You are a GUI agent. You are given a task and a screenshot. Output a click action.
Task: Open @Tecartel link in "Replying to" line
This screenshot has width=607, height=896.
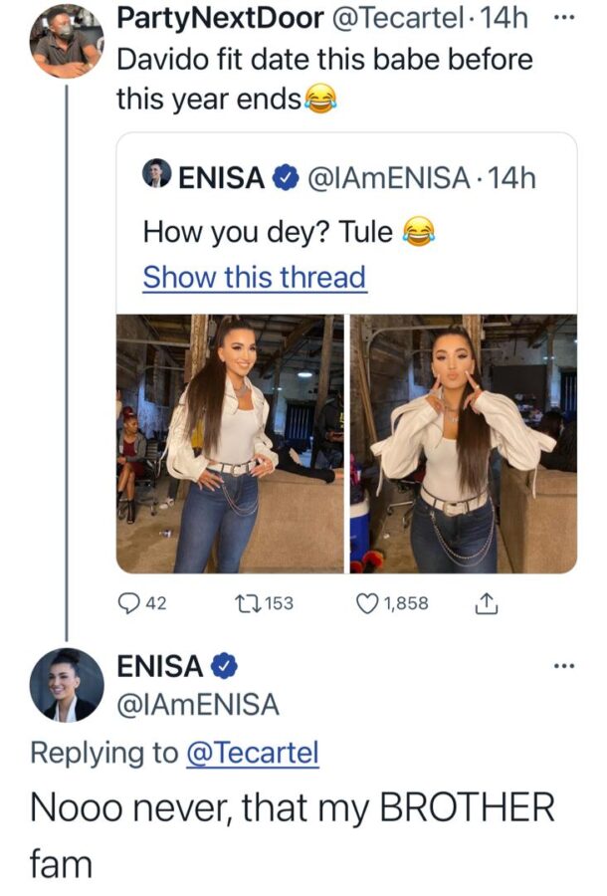(253, 753)
